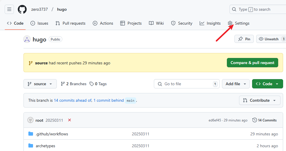Screen dimensions: 286x151
Task: Expand the Contribute dropdown
Action: [260, 101]
